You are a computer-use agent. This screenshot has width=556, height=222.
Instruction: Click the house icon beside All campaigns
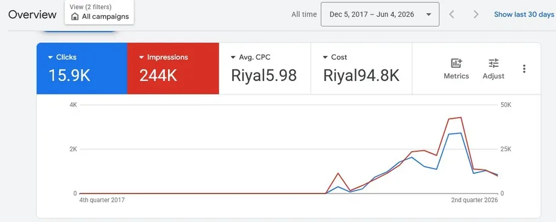[x=75, y=17]
